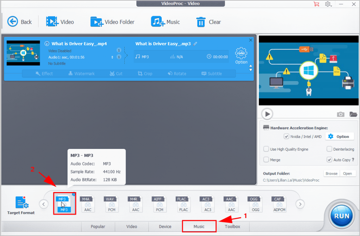Switch to the Popular tab
The height and width of the screenshot is (236, 360).
(98, 227)
